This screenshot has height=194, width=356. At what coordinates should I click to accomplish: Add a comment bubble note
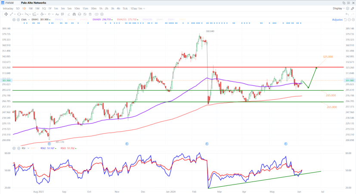pyautogui.click(x=62, y=14)
